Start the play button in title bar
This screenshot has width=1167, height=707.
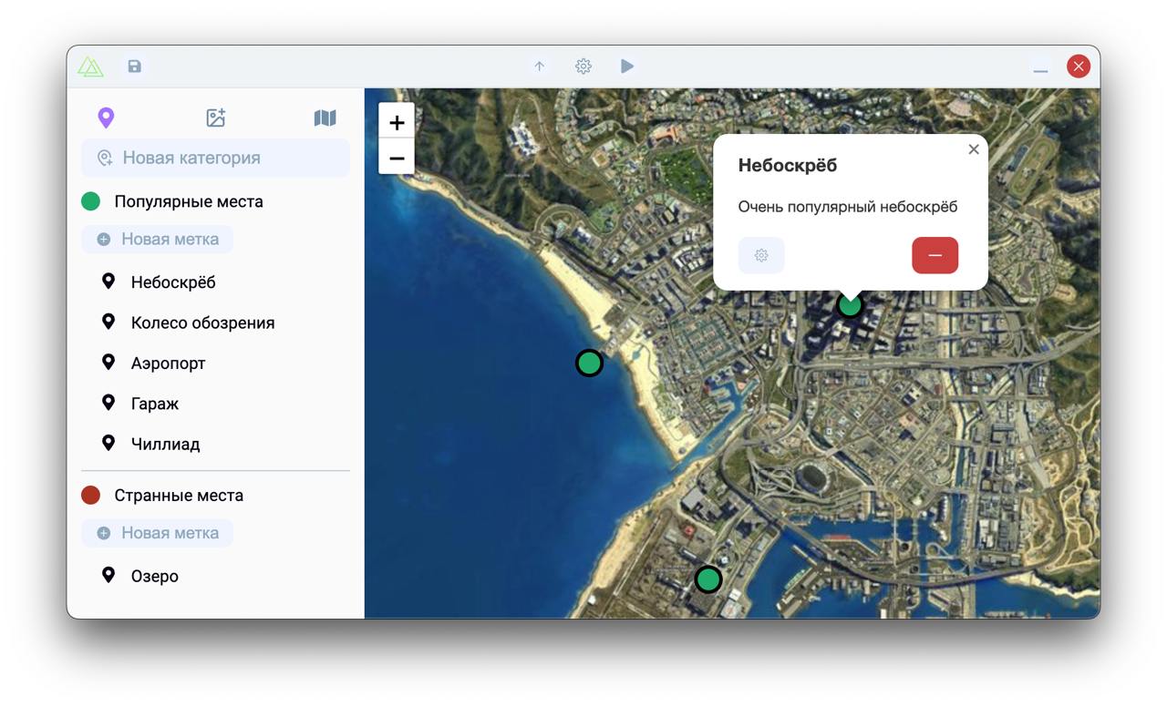627,67
